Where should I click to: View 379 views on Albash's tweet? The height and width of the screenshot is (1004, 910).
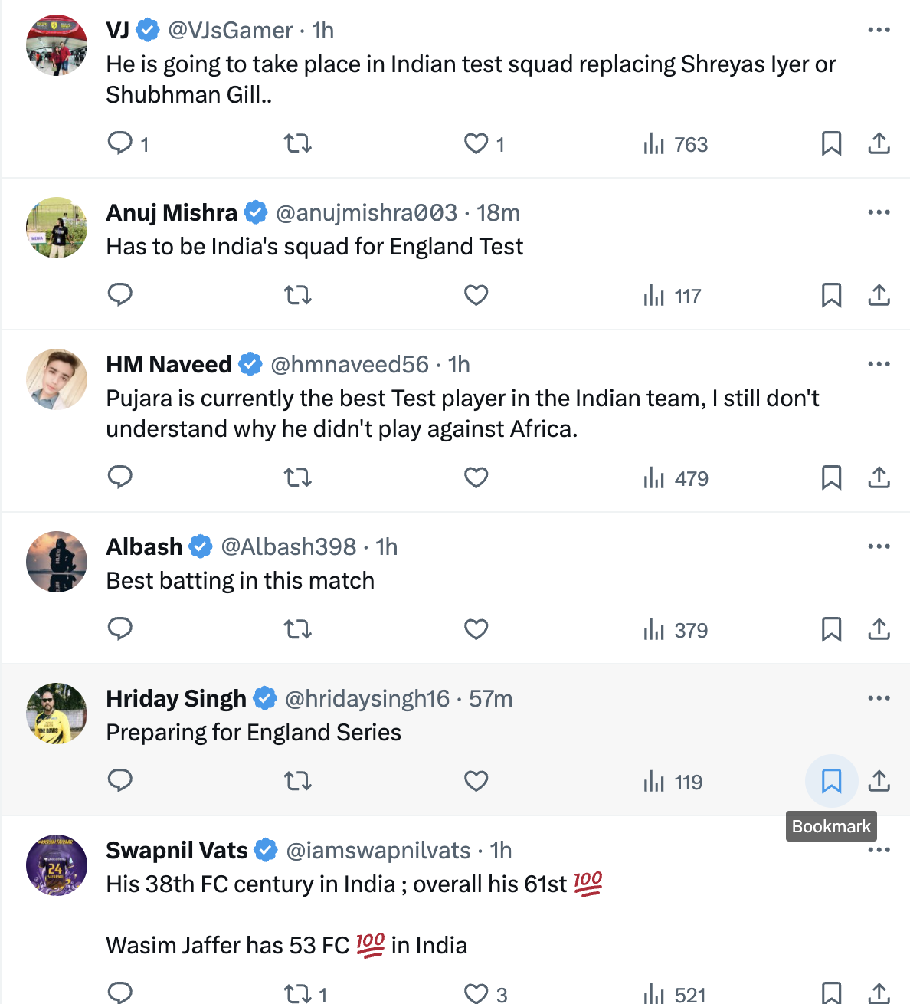676,630
